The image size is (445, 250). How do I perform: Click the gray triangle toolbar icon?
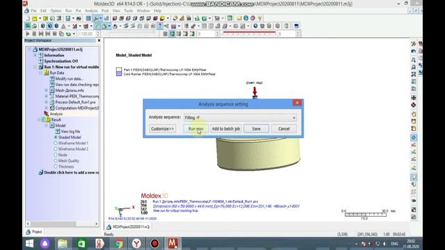pyautogui.click(x=63, y=26)
